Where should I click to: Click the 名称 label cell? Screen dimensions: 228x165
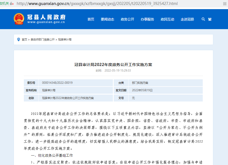(x=31, y=98)
